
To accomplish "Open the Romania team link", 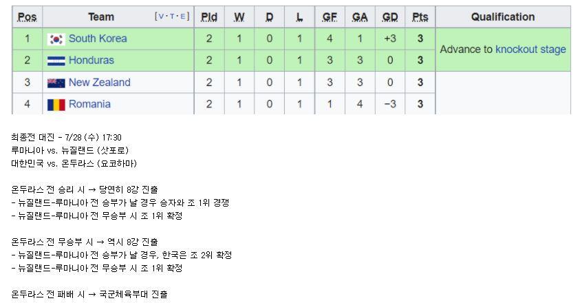I will [89, 105].
